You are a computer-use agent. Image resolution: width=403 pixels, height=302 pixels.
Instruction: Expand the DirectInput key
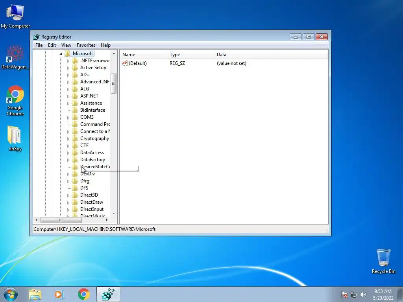(68, 210)
